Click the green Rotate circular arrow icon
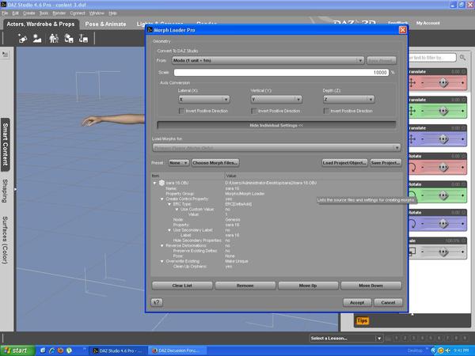The width and height of the screenshot is (475, 356). click(412, 195)
